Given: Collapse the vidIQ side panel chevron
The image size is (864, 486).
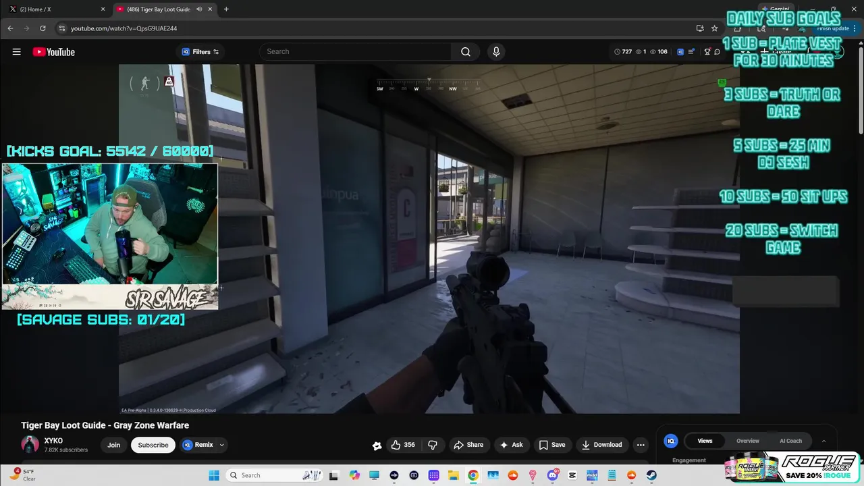Looking at the screenshot, I should pos(823,441).
